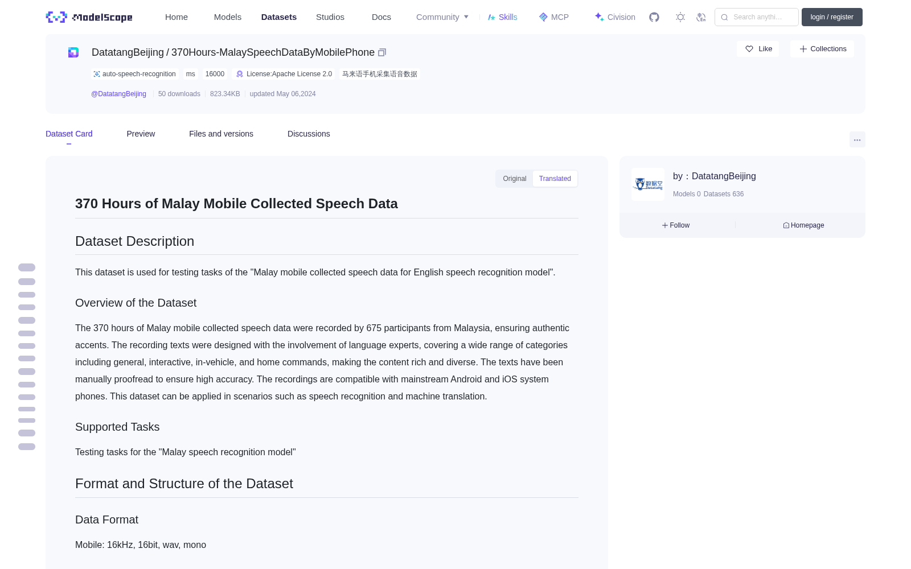This screenshot has height=569, width=911.
Task: Expand the Community dropdown menu
Action: click(442, 17)
